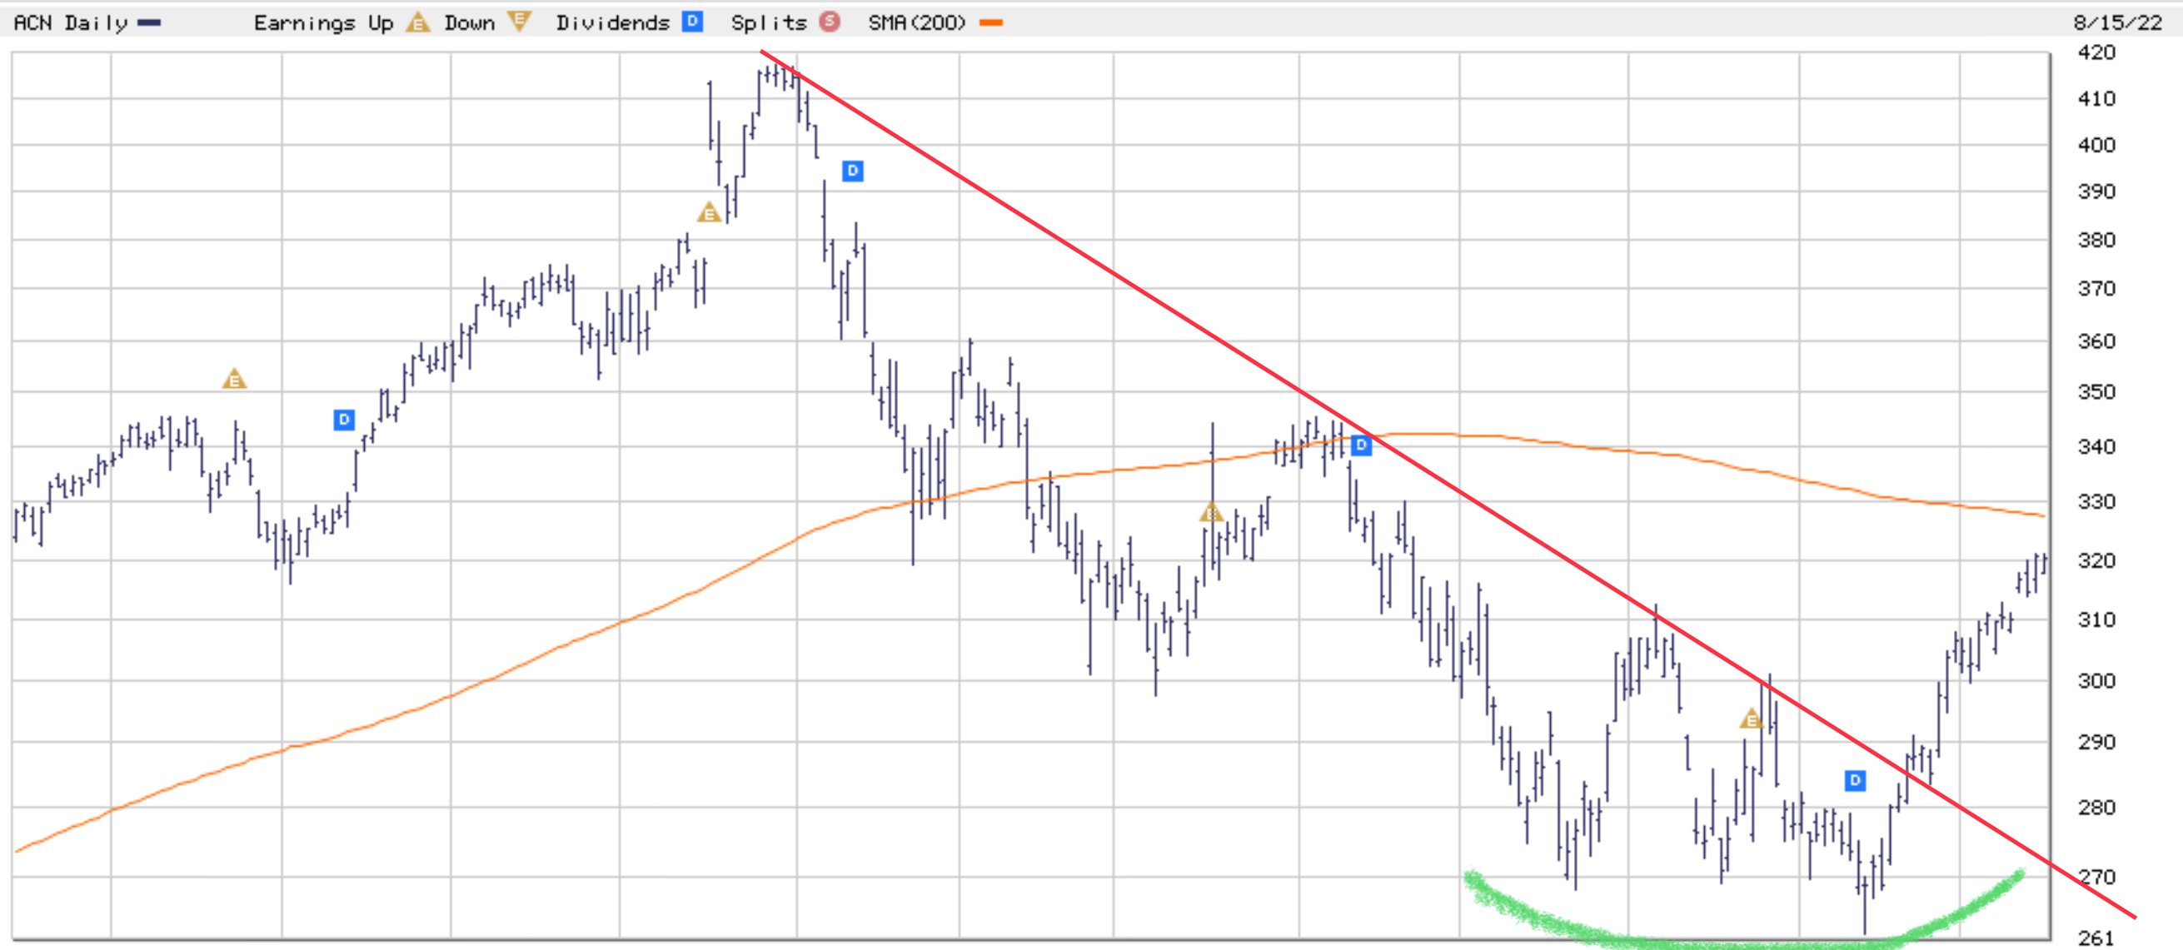This screenshot has width=2183, height=950.
Task: Click the 420 price axis label
Action: click(2096, 52)
